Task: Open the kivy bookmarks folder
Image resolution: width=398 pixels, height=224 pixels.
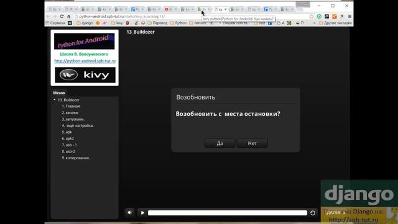Action: coord(117,23)
